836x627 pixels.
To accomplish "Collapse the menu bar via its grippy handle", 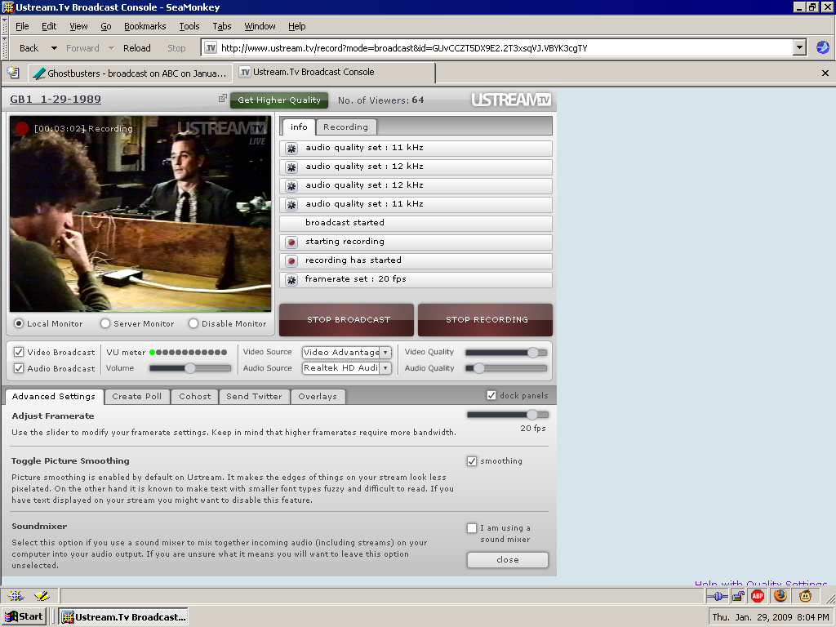I will click(5, 25).
